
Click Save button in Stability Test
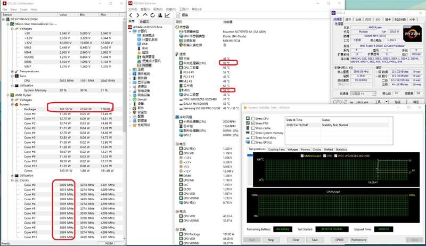(x=315, y=240)
